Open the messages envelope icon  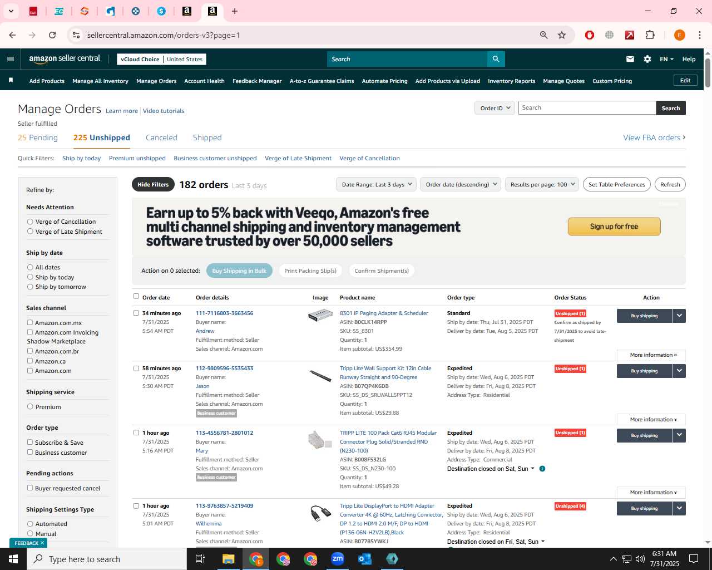pos(630,59)
